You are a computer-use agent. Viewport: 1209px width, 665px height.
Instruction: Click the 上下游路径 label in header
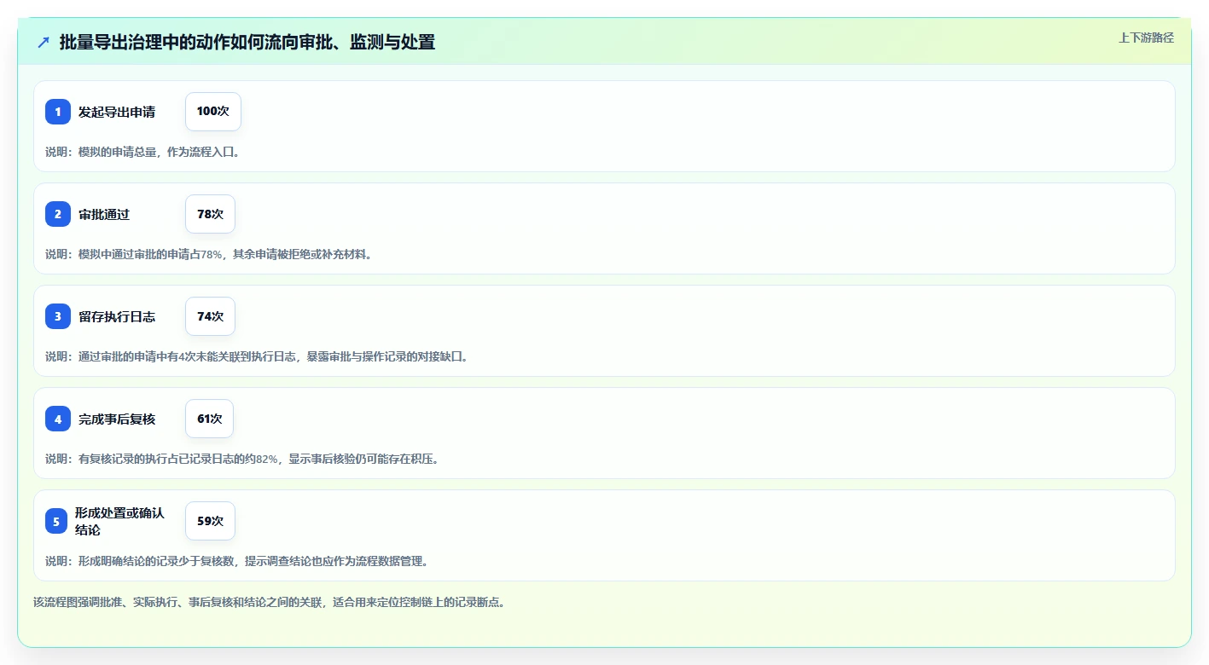pos(1146,38)
